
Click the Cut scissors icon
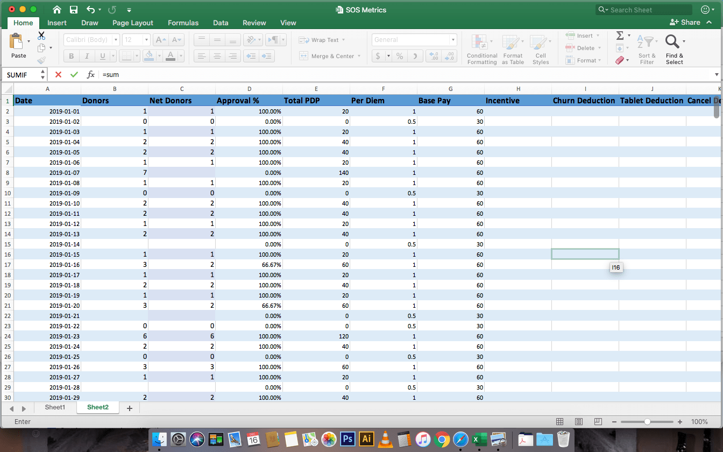(41, 36)
